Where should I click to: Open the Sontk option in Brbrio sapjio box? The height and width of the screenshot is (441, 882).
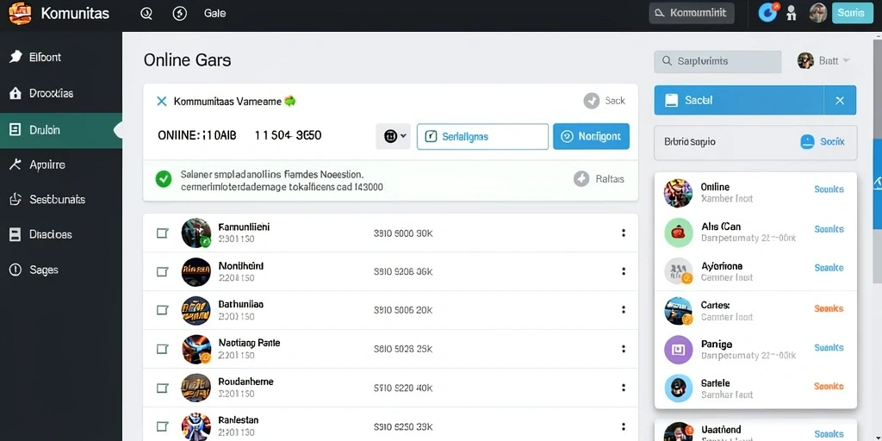(x=823, y=142)
